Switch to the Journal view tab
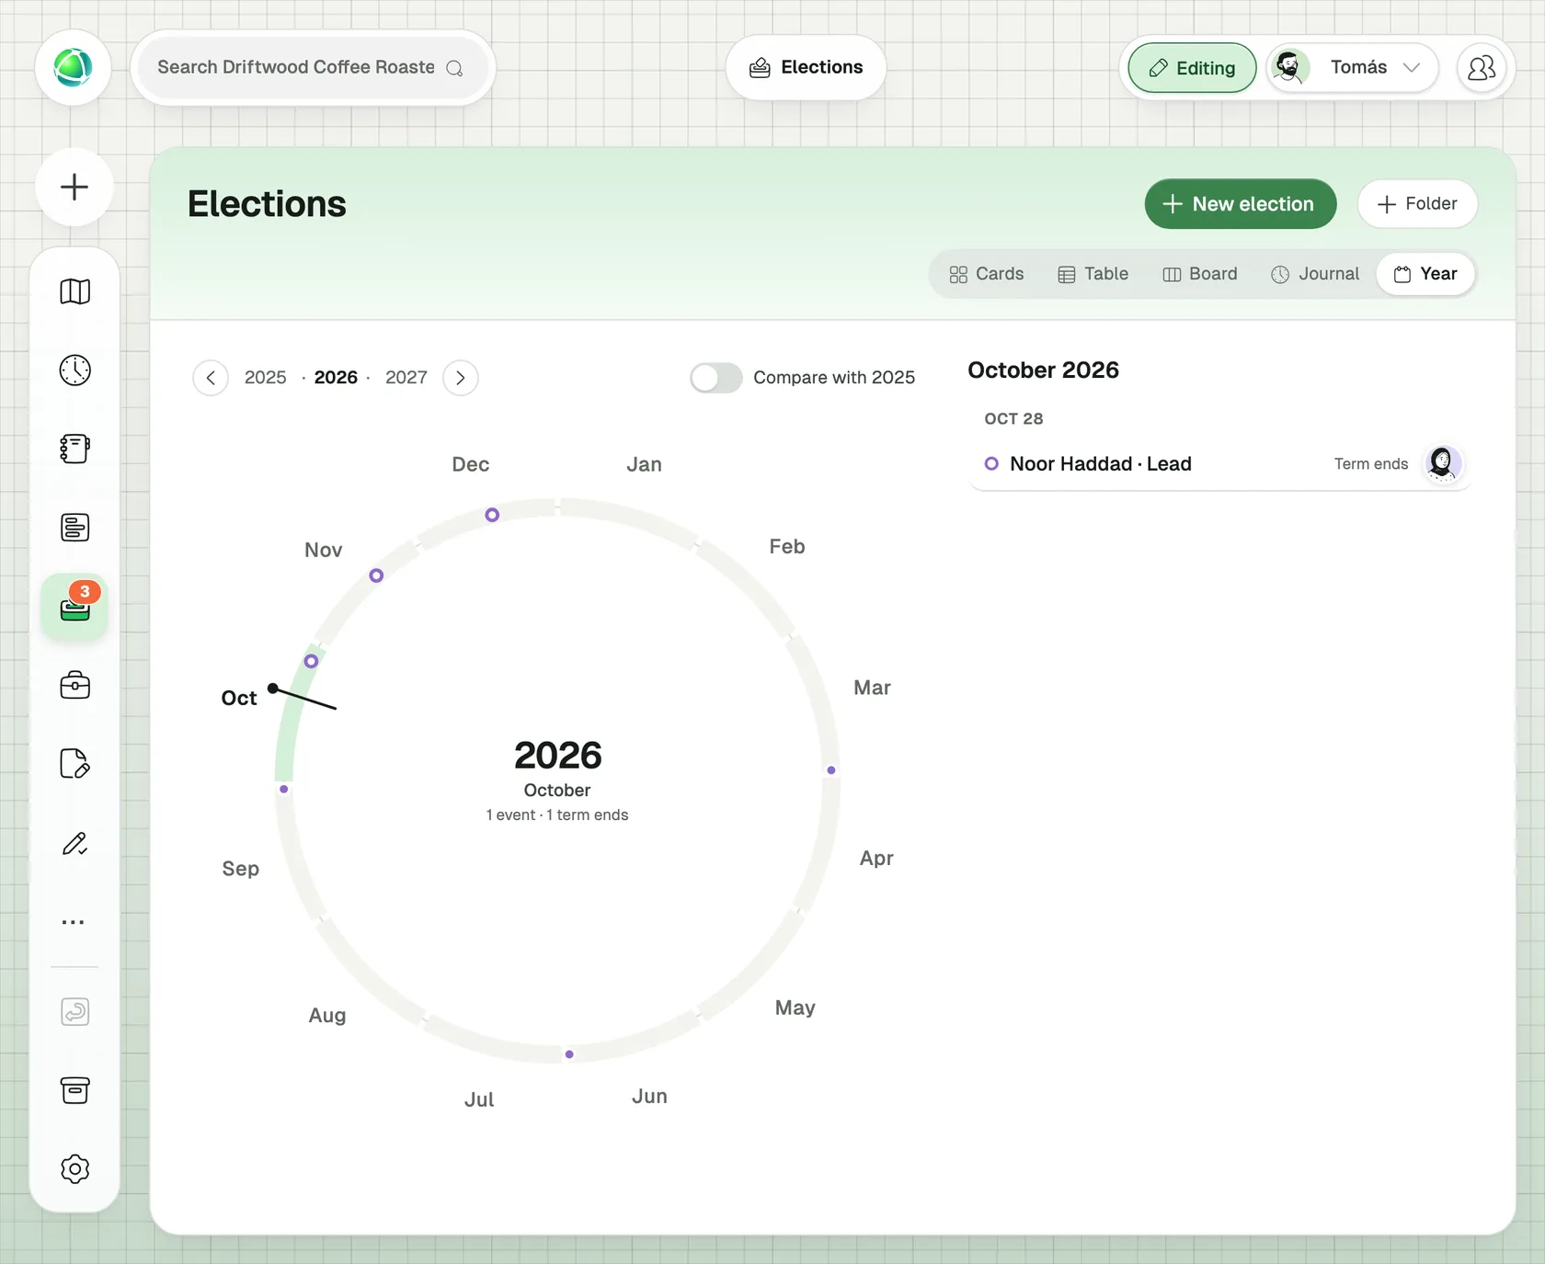This screenshot has width=1545, height=1264. (1315, 274)
